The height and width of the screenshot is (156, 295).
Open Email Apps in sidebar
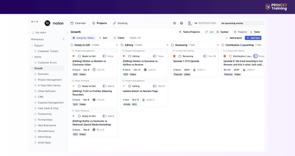[44, 142]
